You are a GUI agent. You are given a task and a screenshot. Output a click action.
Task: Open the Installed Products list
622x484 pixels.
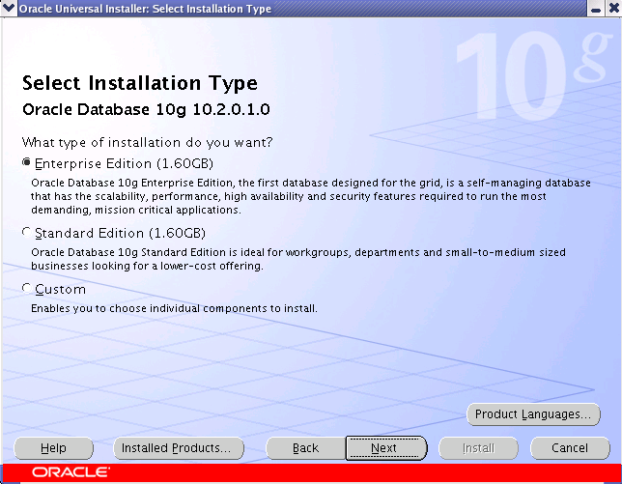click(179, 448)
